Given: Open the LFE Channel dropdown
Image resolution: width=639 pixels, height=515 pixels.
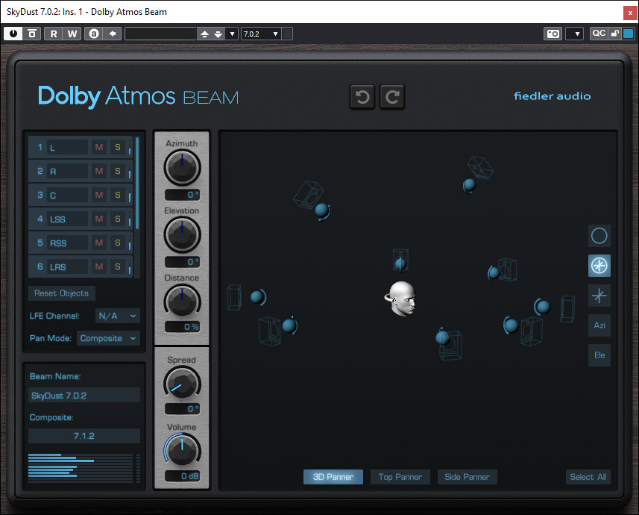Looking at the screenshot, I should (117, 316).
